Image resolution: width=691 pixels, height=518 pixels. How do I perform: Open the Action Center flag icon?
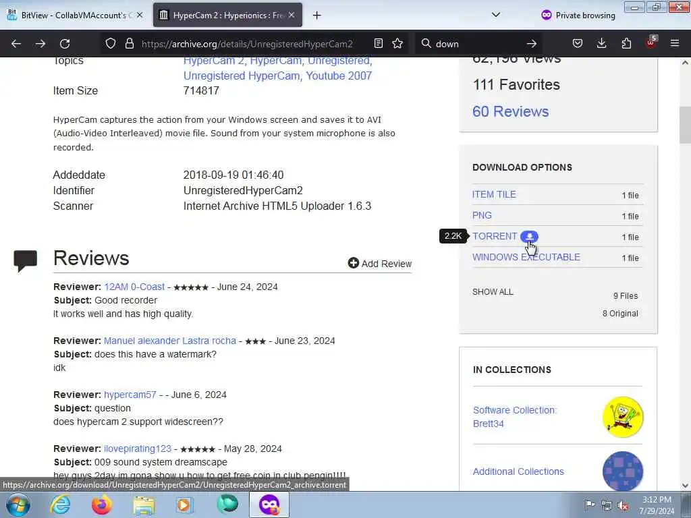pos(590,505)
